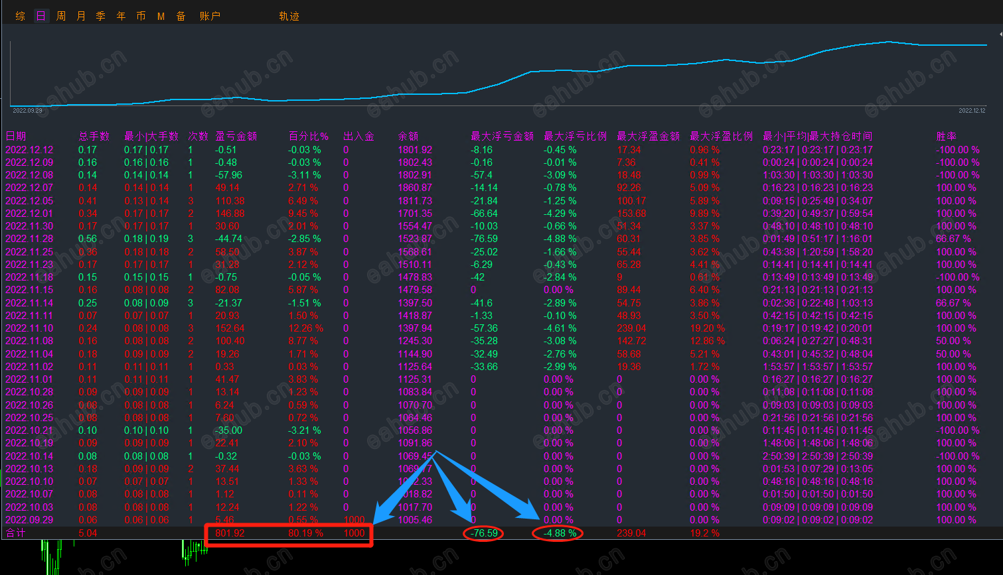Select the 2022.11.10 row date
Screen dimensions: 1003x575
point(29,328)
